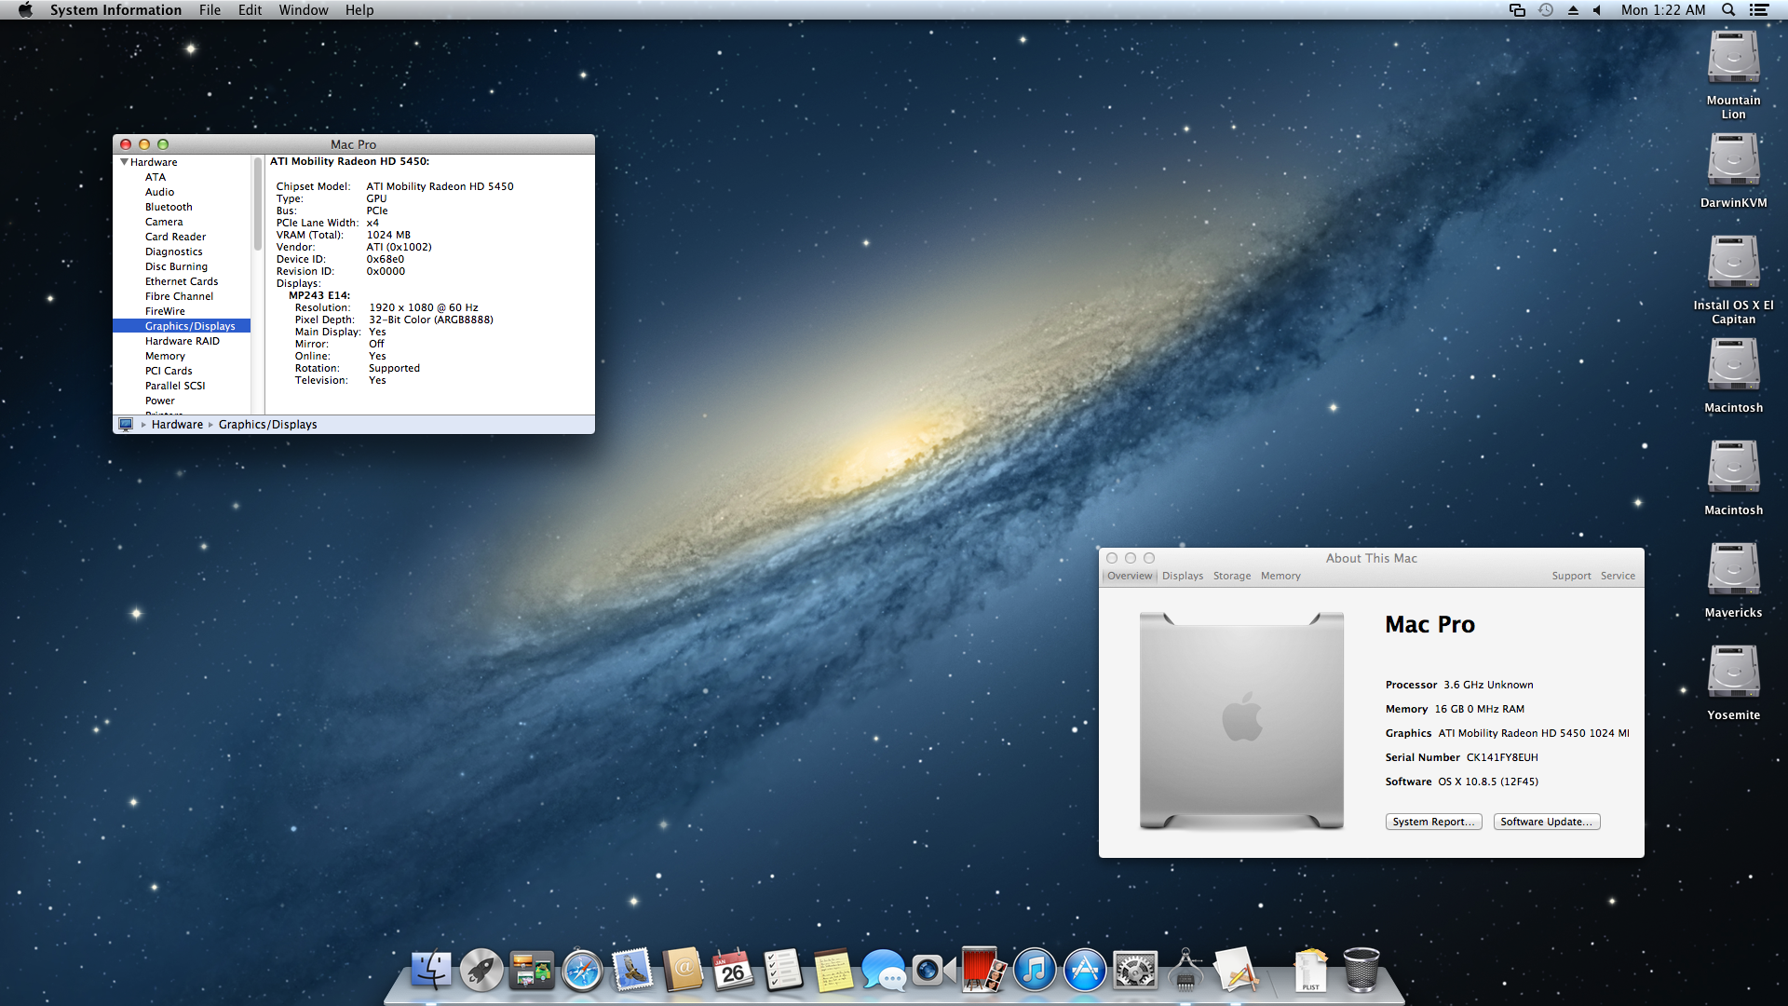Select Ethernet Cards in the sidebar
Image resolution: width=1788 pixels, height=1006 pixels.
(x=182, y=281)
